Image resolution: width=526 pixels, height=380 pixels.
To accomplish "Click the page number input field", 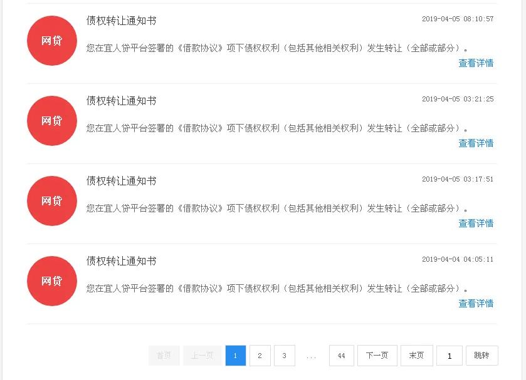I will click(x=449, y=355).
